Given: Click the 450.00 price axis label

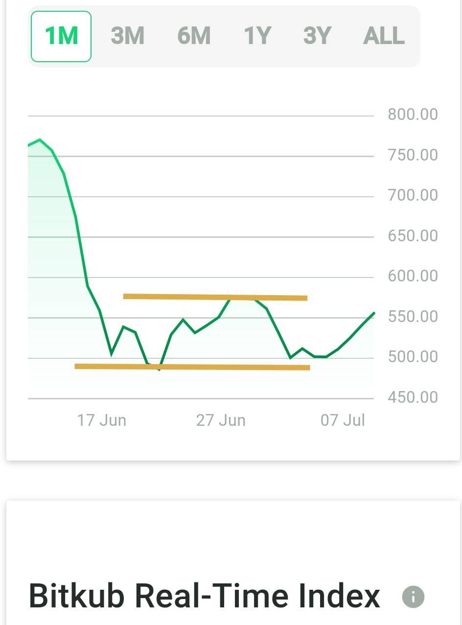Looking at the screenshot, I should [x=413, y=397].
